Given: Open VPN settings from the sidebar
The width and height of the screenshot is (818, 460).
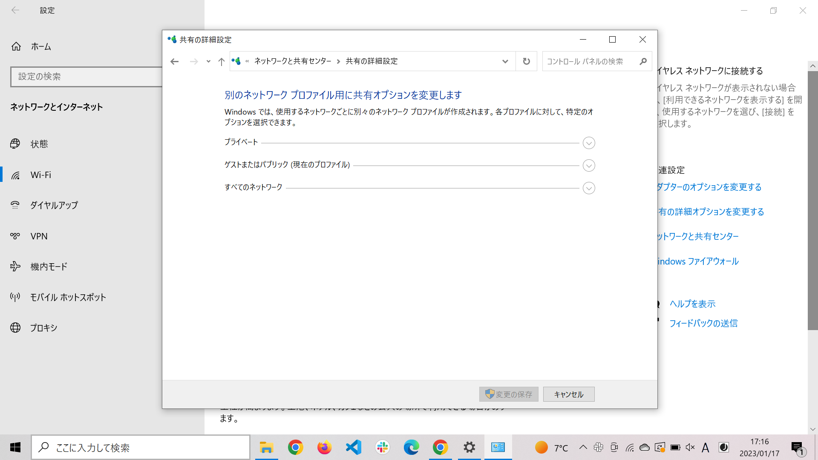Looking at the screenshot, I should tap(38, 236).
